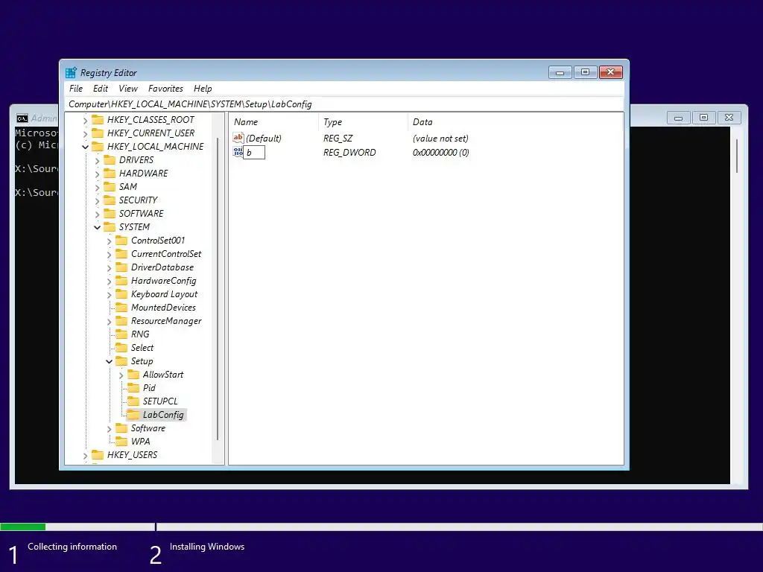Click the AllowStart folder icon
This screenshot has height=572, width=763.
coord(133,375)
